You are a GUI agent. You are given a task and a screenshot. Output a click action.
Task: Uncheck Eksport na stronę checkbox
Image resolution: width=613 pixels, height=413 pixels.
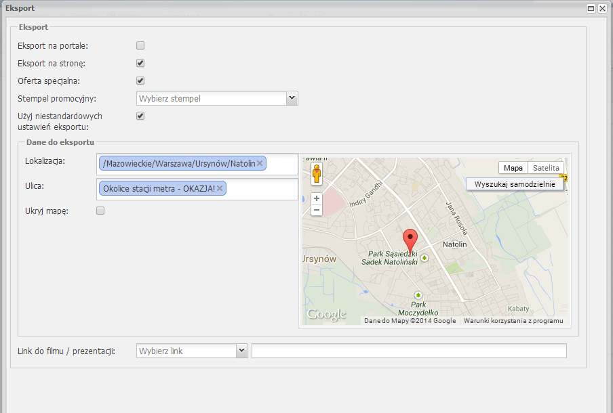(x=140, y=63)
